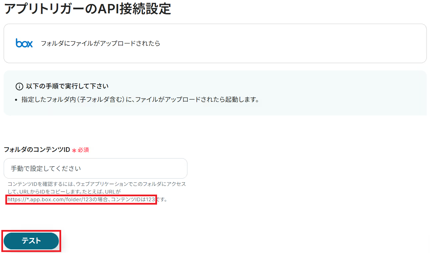Click the red asterisk required mark
Viewport: 430px width, 253px height.
74,150
